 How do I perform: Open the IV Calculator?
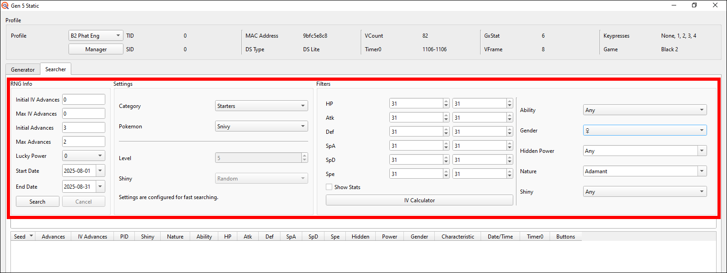[x=419, y=200]
